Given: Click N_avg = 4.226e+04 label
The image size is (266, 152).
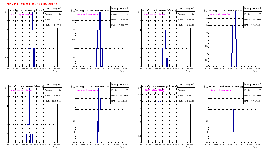Looking at the screenshot, I should (x=159, y=11).
